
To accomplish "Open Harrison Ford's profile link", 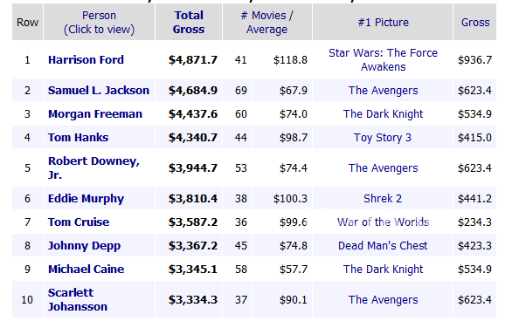I will click(x=86, y=60).
